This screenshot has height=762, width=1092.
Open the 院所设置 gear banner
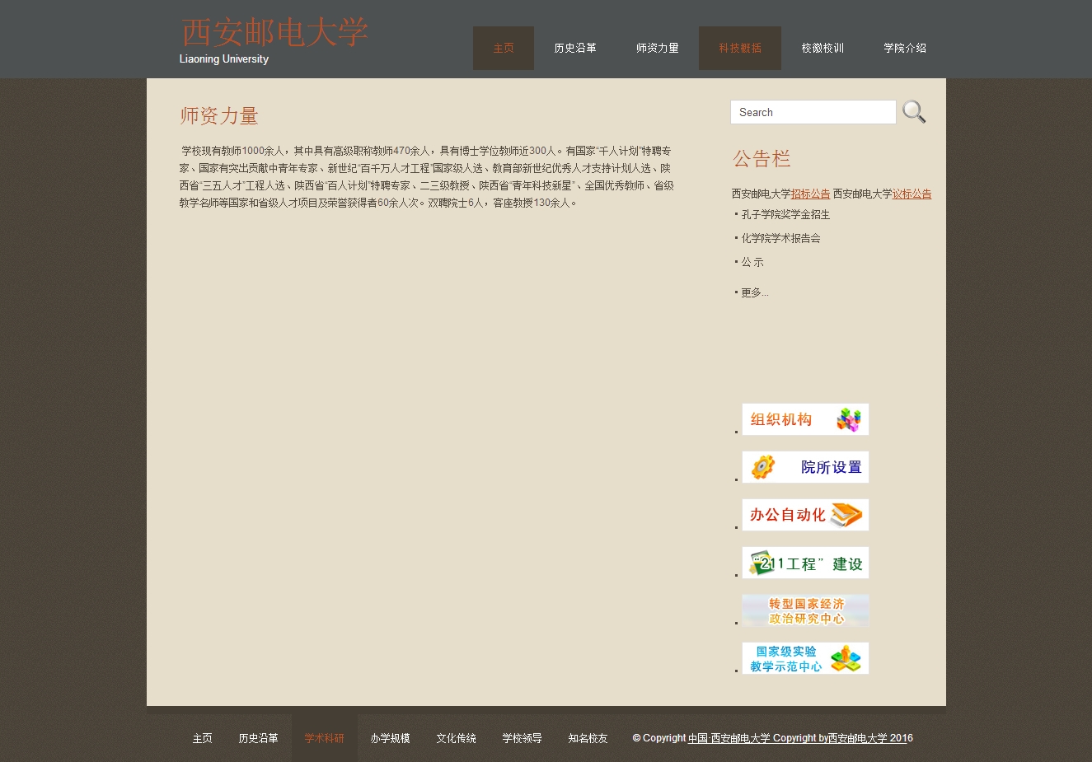point(805,467)
